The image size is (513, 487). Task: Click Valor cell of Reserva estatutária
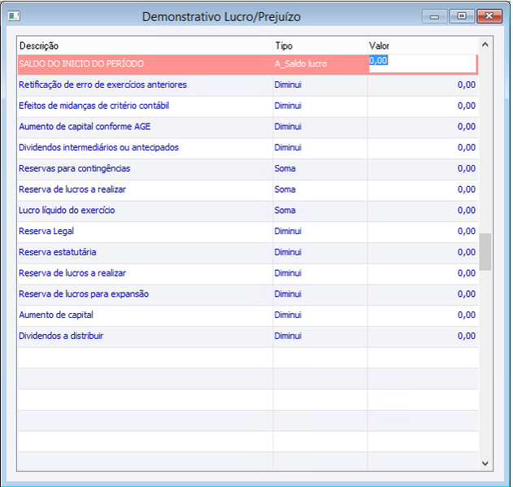click(423, 253)
